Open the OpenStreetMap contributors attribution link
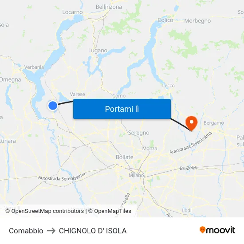The height and width of the screenshot is (244, 244). [x=44, y=211]
